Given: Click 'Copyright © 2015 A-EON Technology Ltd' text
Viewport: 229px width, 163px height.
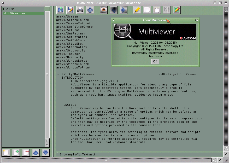Looking at the screenshot, I should pyautogui.click(x=155, y=46).
